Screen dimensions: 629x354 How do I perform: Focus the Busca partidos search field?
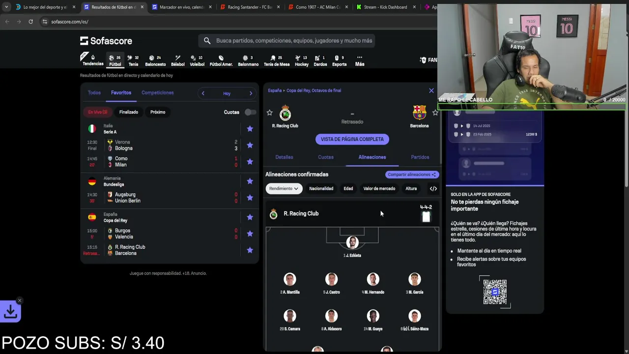(x=286, y=41)
